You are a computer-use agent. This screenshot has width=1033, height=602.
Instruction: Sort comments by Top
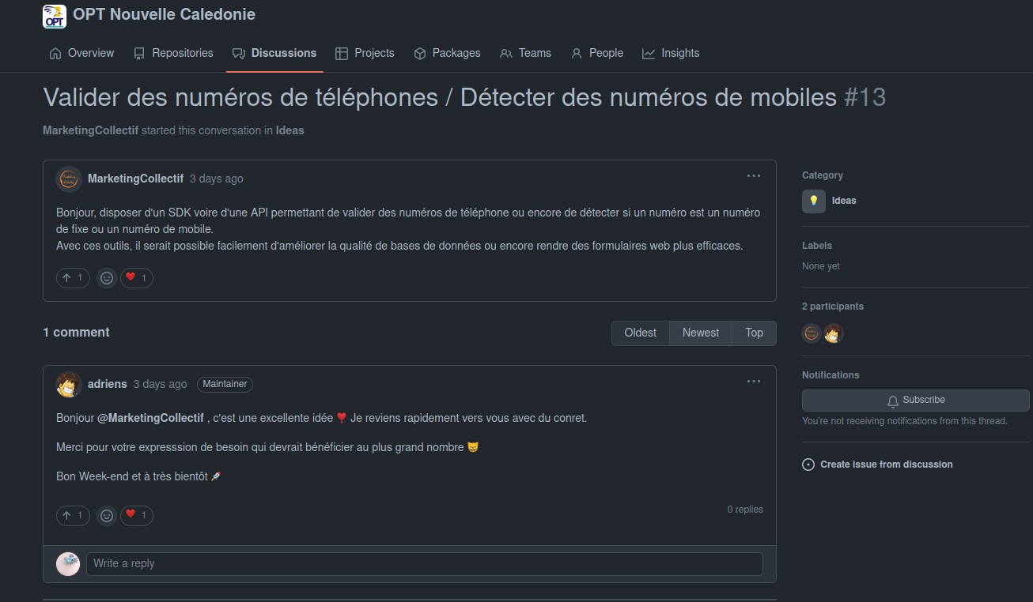[x=754, y=333]
